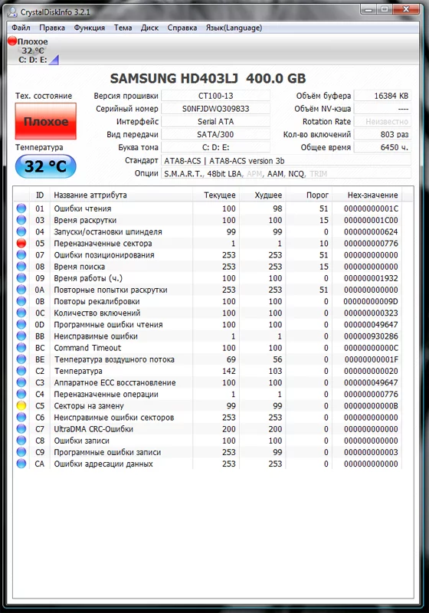Click hex value 00000000000B in row C5
This screenshot has width=429, height=613.
click(x=371, y=406)
